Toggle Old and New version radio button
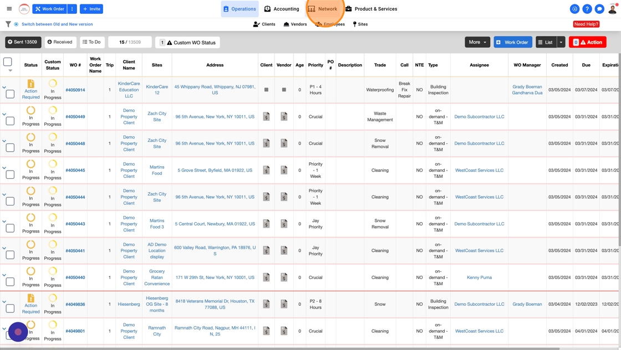This screenshot has height=350, width=621. [x=16, y=24]
